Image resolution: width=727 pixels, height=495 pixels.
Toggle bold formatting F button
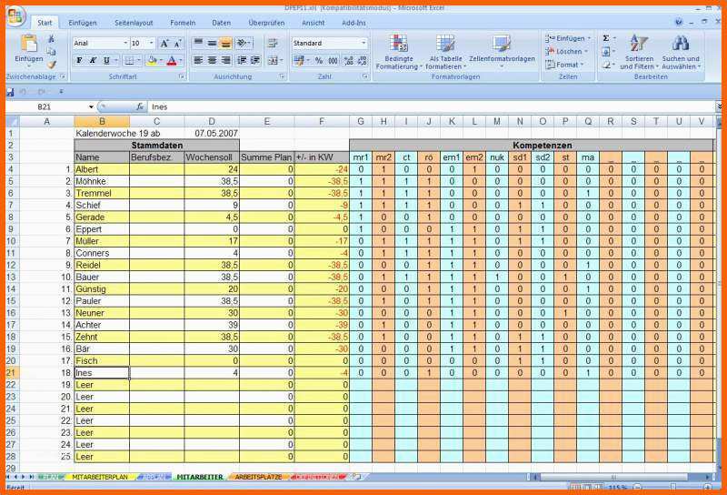pos(79,60)
